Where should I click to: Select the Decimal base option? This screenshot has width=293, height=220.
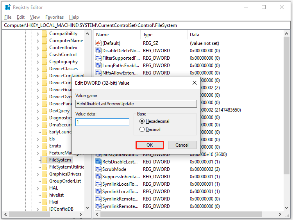142,130
